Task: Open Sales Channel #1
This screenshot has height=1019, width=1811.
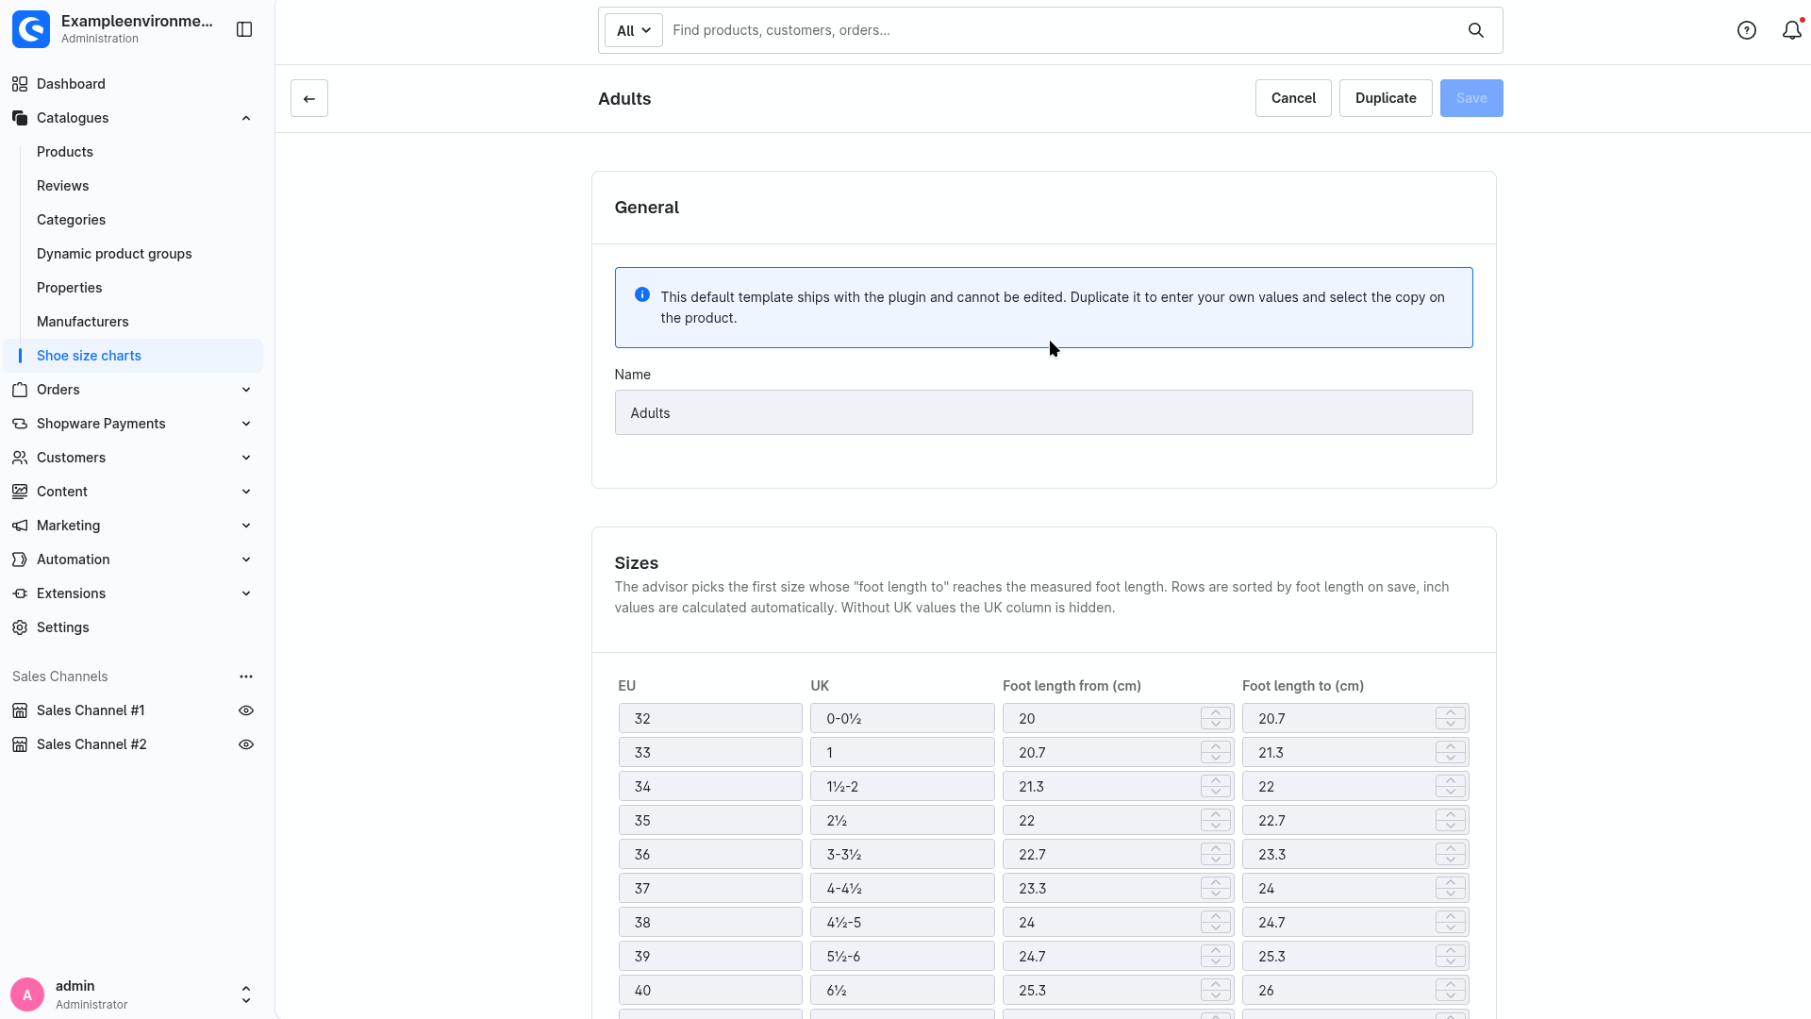Action: (x=91, y=710)
